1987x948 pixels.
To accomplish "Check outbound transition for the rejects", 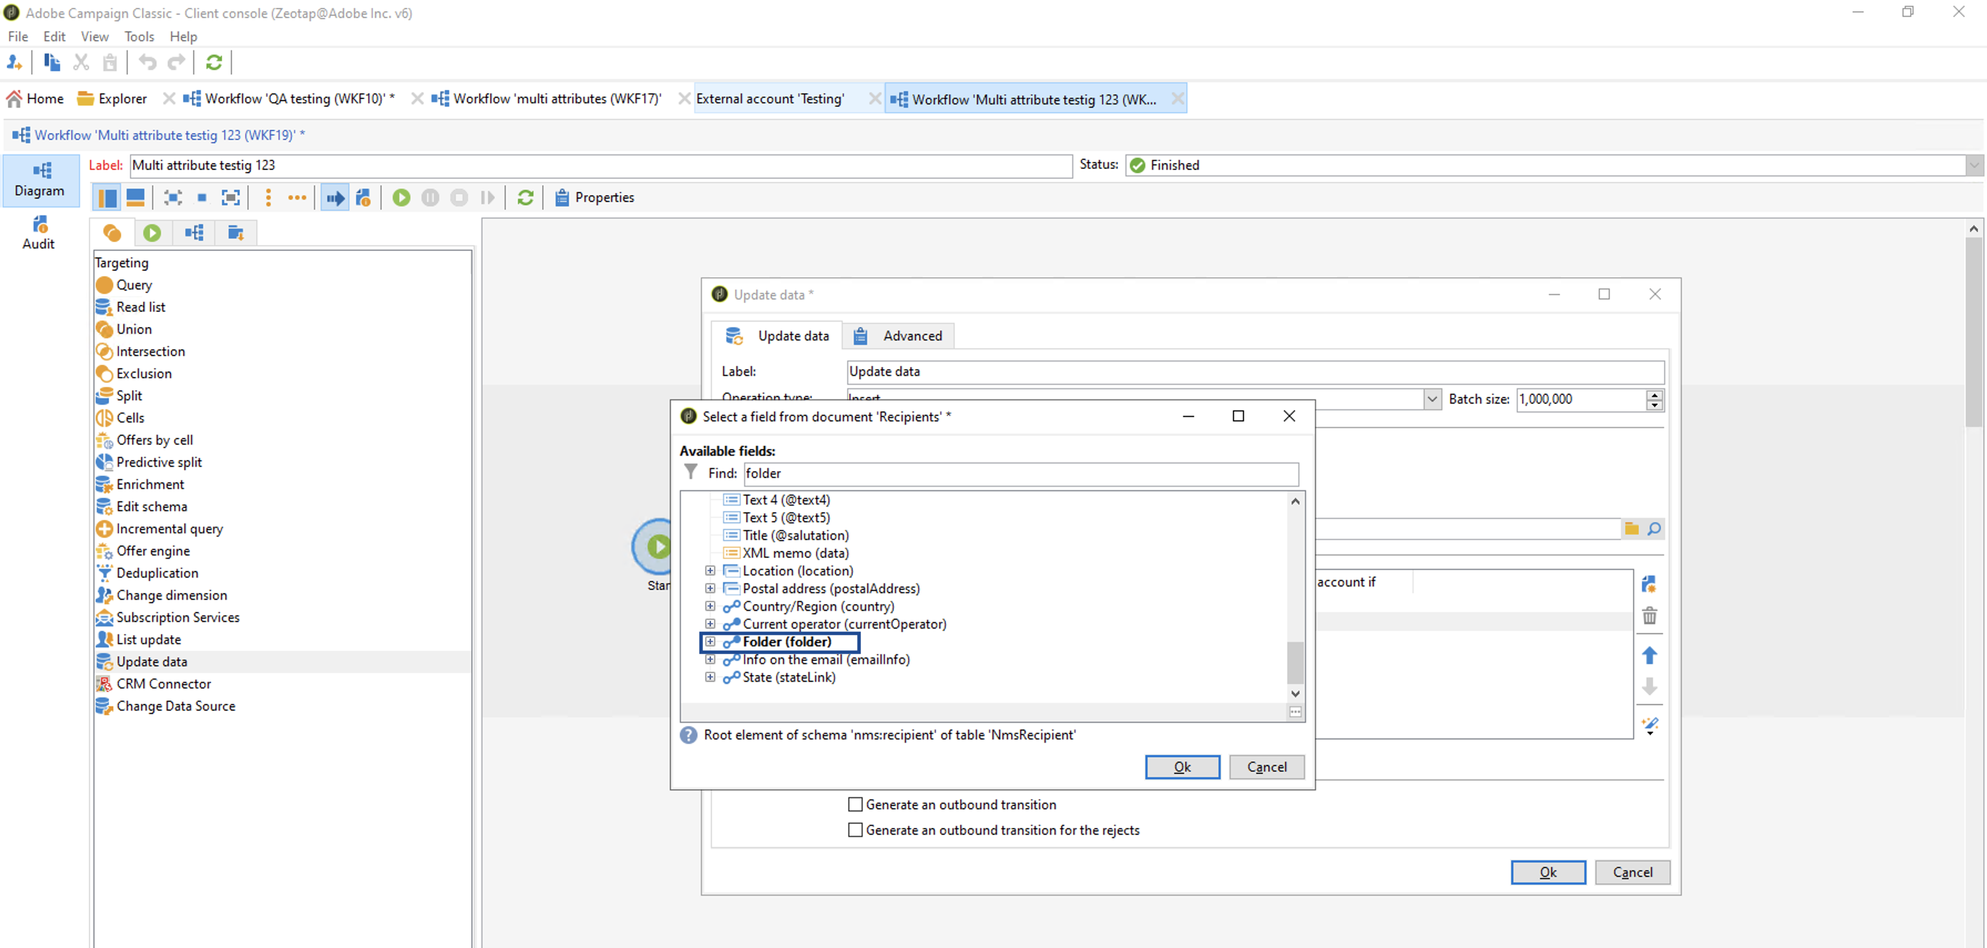I will [855, 830].
